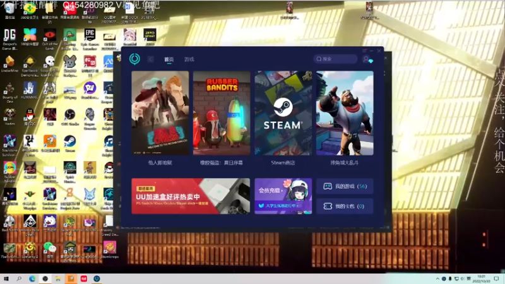The image size is (505, 284).
Task: Click the UU accelerator taskbar icon
Action: coord(97,279)
